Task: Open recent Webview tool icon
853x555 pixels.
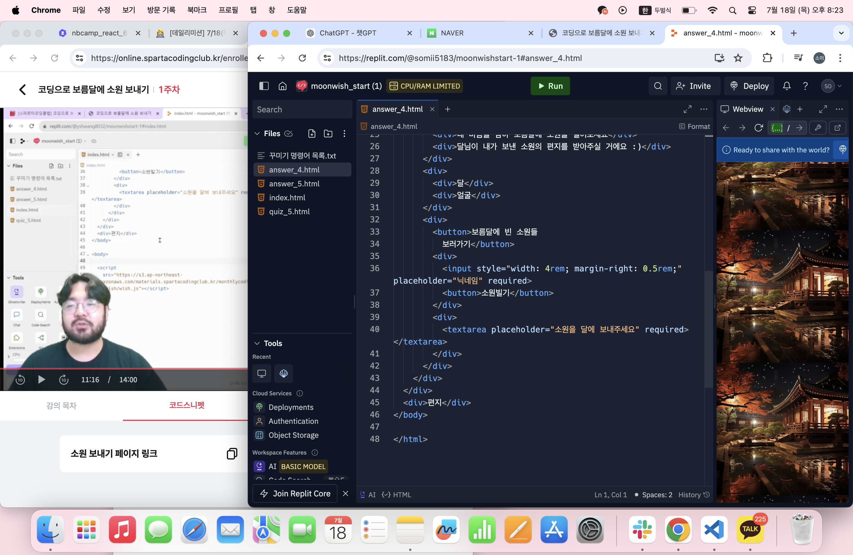Action: [x=262, y=374]
